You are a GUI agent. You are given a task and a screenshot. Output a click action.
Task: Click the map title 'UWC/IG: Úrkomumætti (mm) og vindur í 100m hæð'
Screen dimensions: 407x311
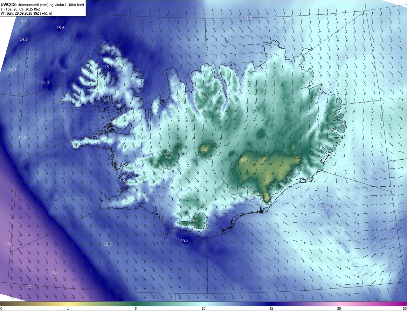(x=42, y=4)
